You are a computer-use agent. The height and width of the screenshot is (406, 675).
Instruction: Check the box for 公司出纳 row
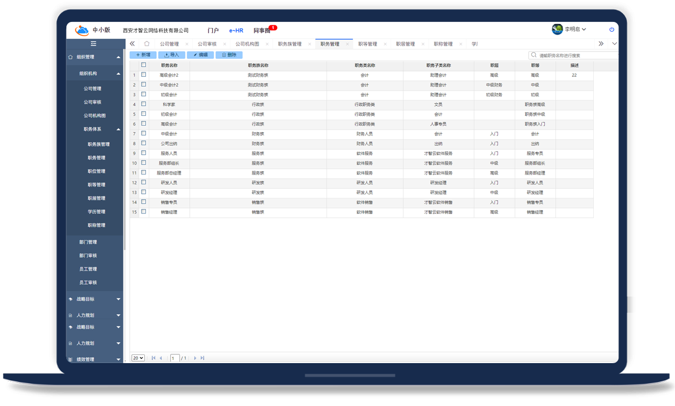(x=144, y=143)
